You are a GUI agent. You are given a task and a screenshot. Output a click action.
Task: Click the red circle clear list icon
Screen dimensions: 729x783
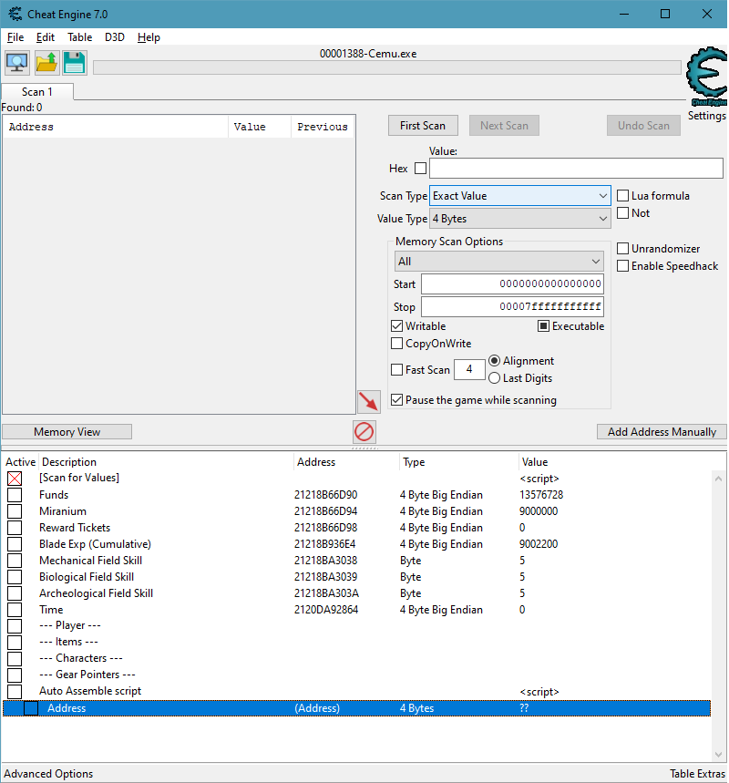[x=364, y=432]
